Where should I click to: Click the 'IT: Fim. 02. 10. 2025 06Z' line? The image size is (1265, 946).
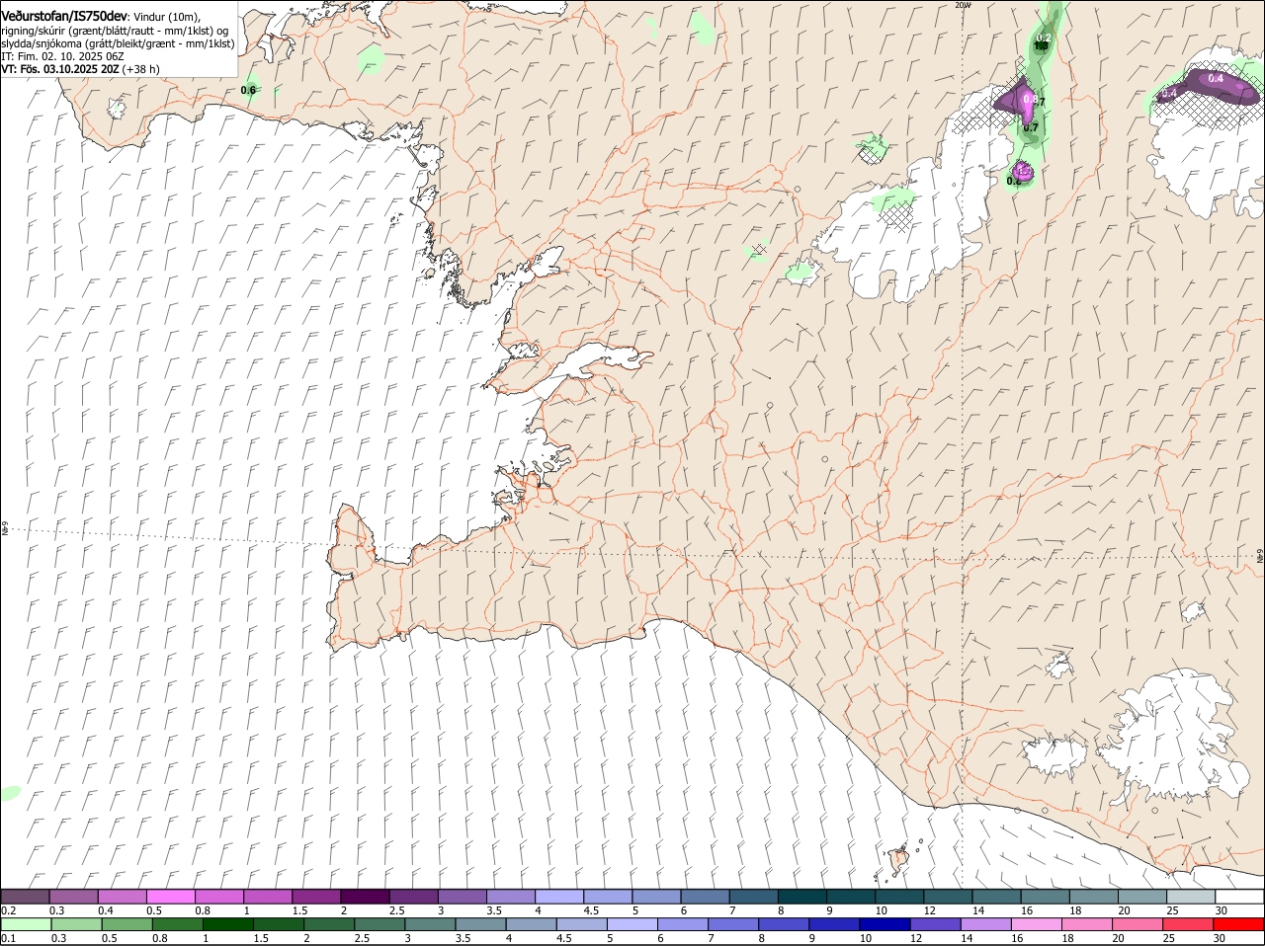pos(62,56)
